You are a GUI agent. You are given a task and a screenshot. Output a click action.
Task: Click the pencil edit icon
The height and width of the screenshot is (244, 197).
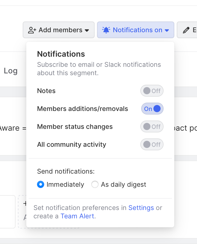pyautogui.click(x=186, y=30)
